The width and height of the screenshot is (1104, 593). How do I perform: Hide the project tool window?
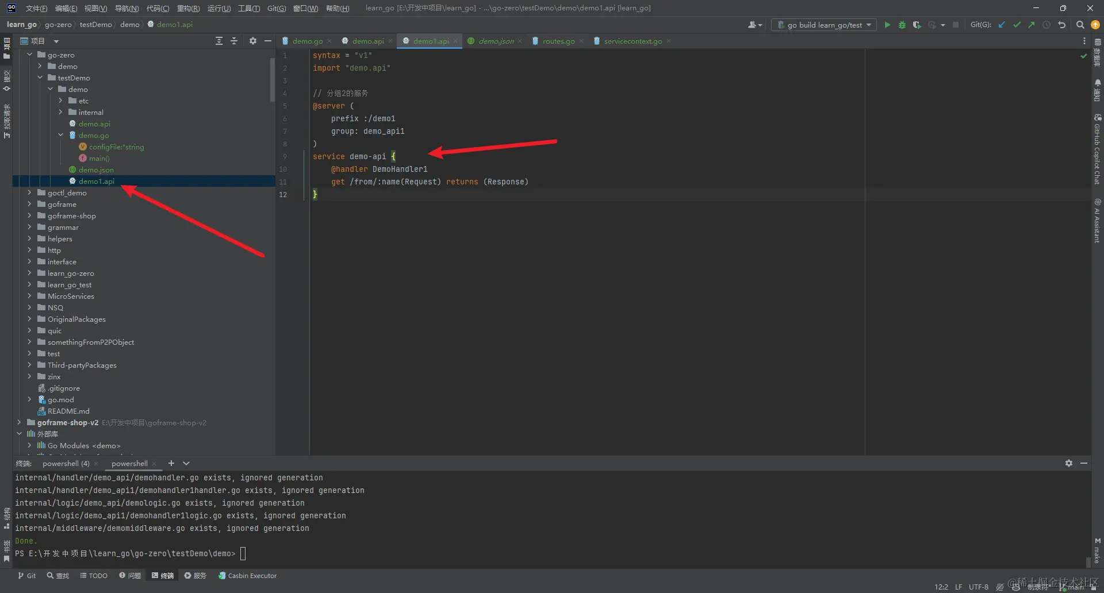[x=267, y=41]
